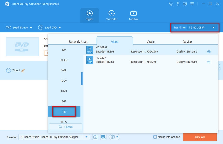Image resolution: width=223 pixels, height=144 pixels.
Task: Click the HD 720P profile icon
Action: tap(89, 60)
